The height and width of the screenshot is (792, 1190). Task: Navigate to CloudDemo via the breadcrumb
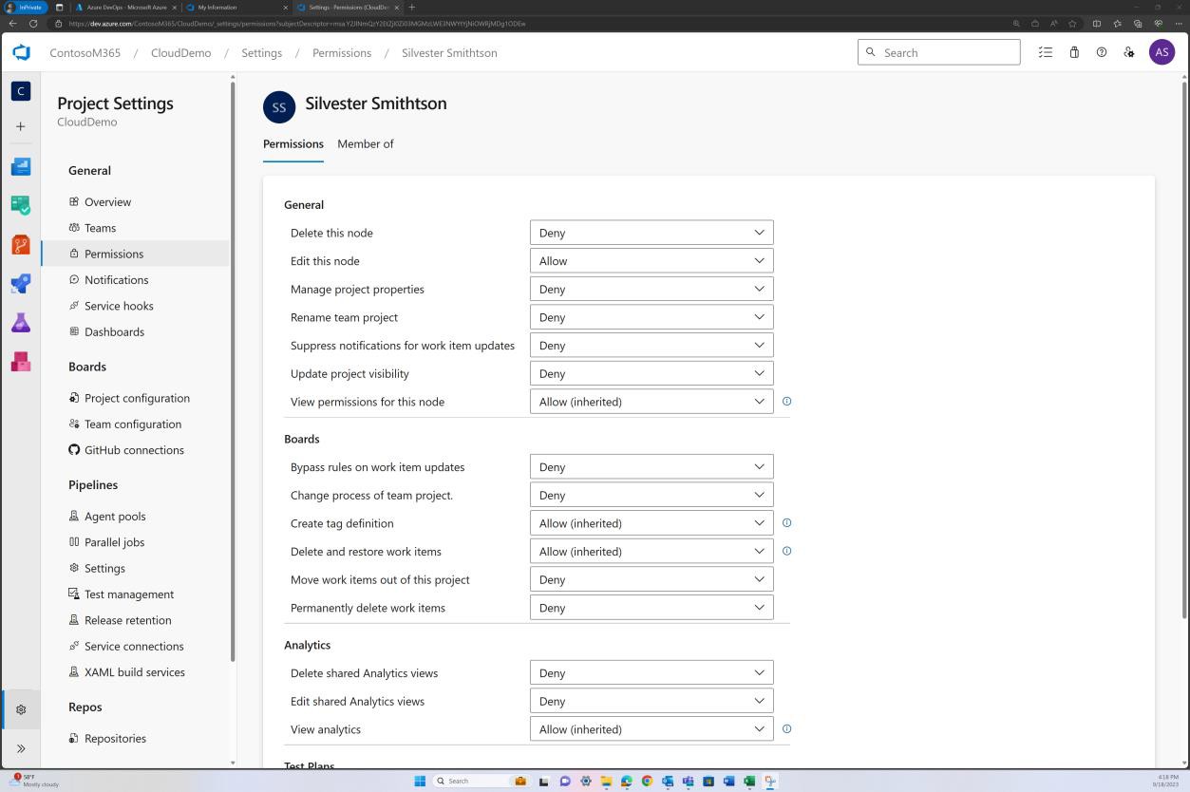pos(180,52)
